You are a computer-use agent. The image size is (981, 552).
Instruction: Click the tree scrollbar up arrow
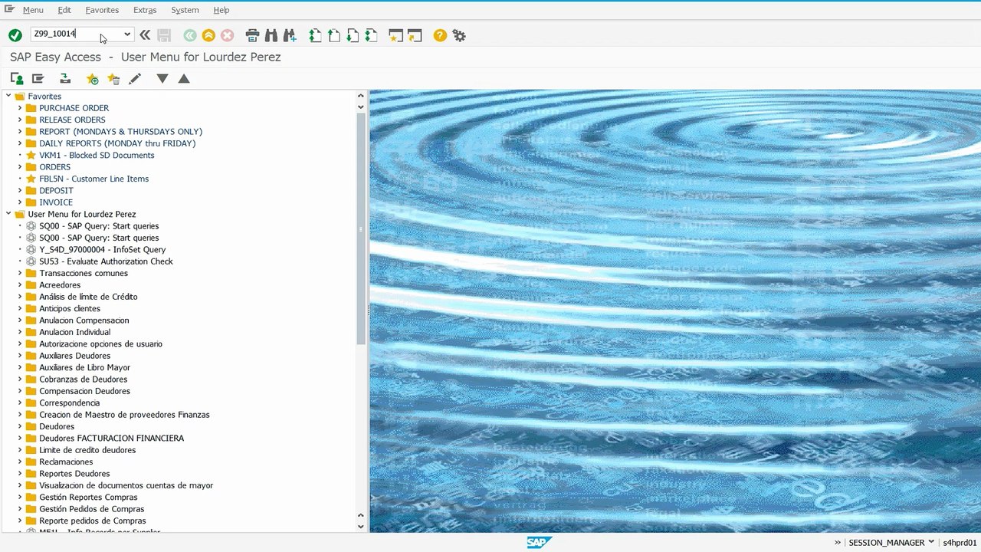pyautogui.click(x=361, y=96)
